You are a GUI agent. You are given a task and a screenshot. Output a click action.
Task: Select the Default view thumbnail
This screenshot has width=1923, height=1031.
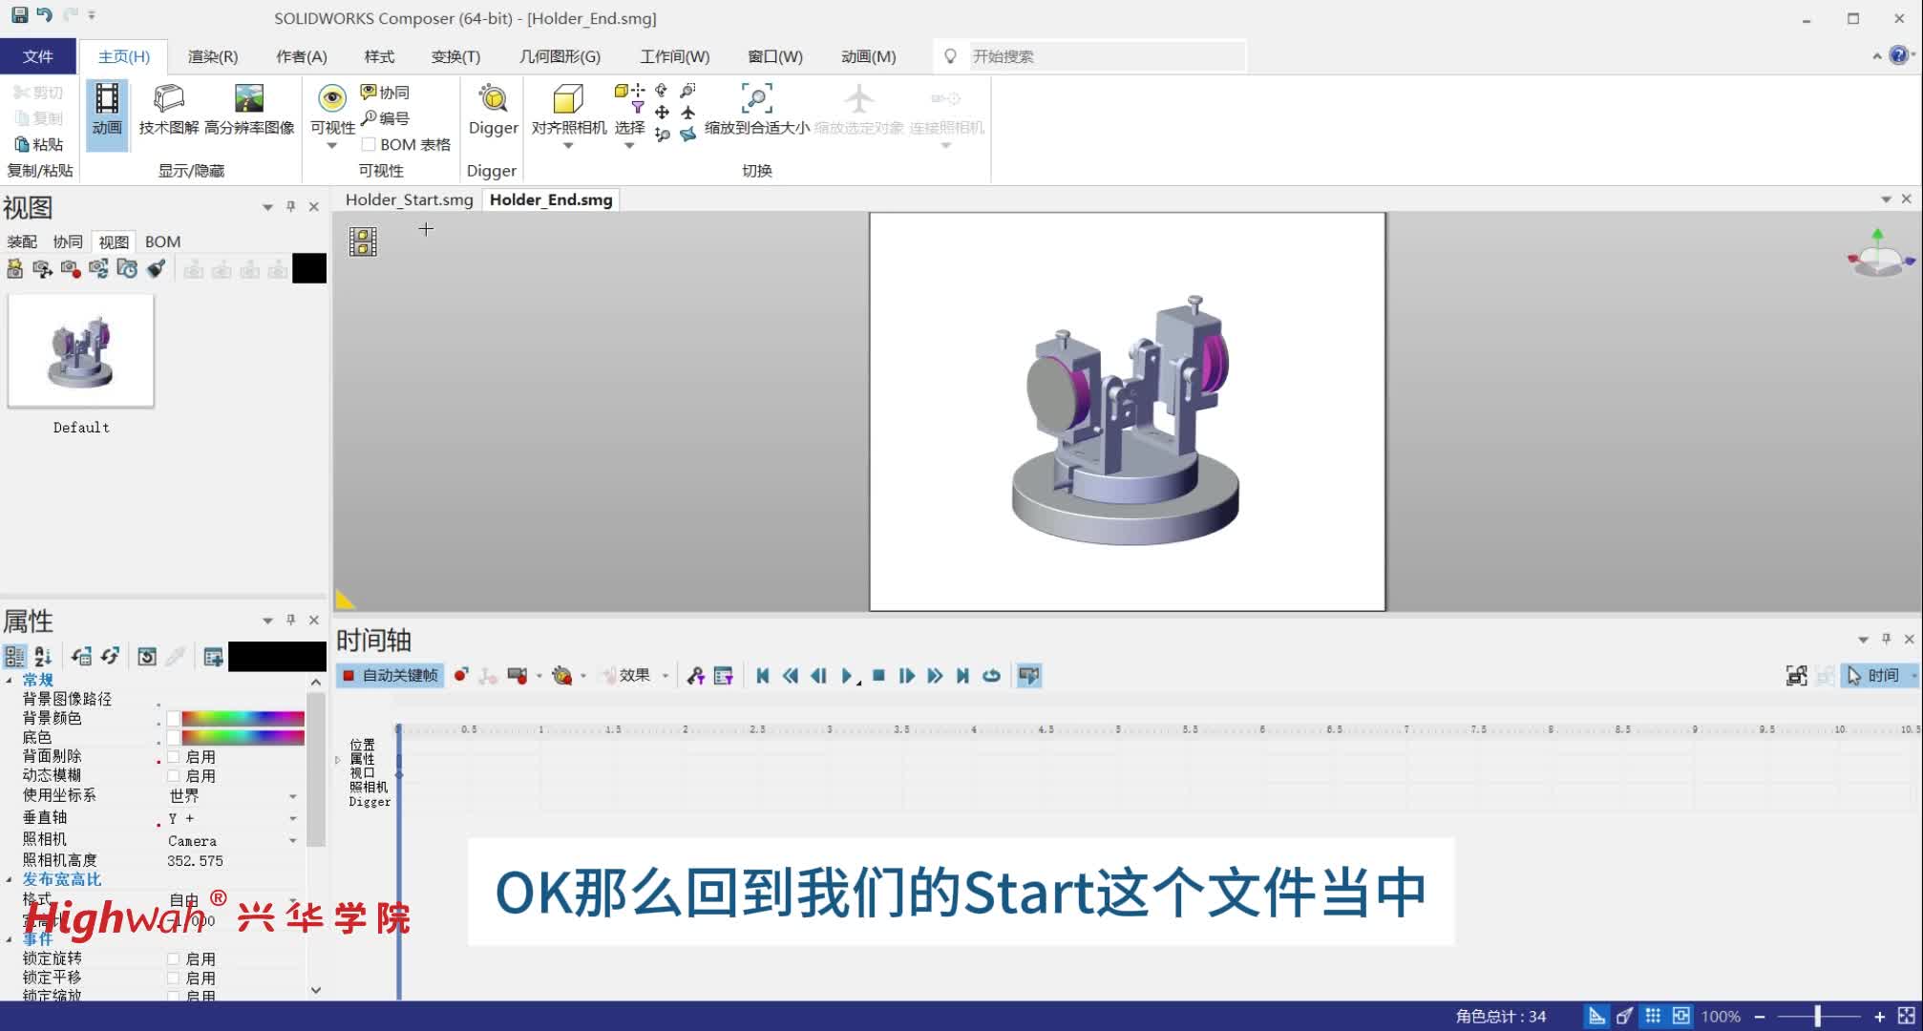[81, 351]
